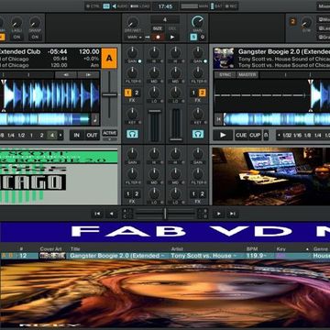
Task: Toggle FX 1 assign on channel A
Action: (127, 93)
